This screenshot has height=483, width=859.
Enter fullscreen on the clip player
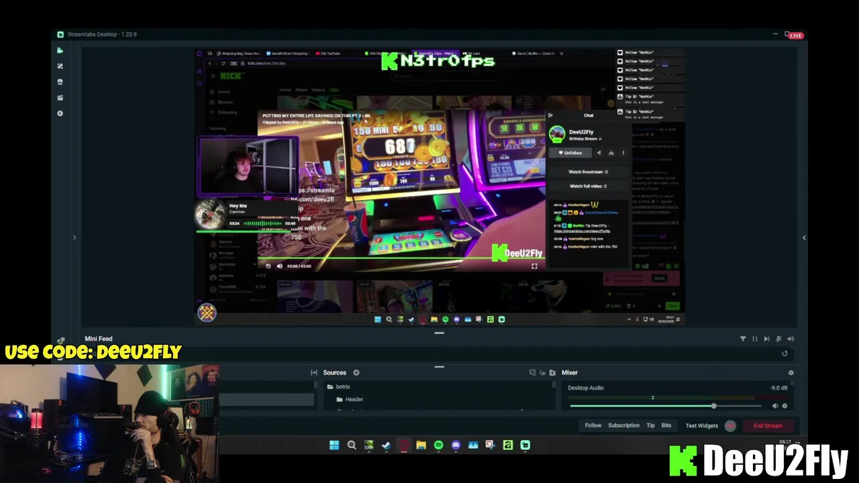534,266
